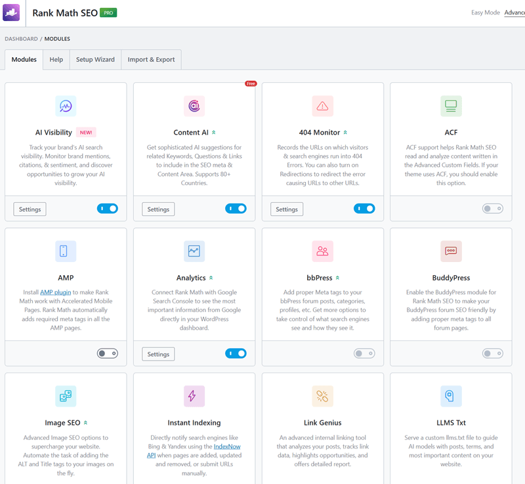Screen dimensions: 525x484
Task: Click the bbPress heading
Action: coord(320,278)
